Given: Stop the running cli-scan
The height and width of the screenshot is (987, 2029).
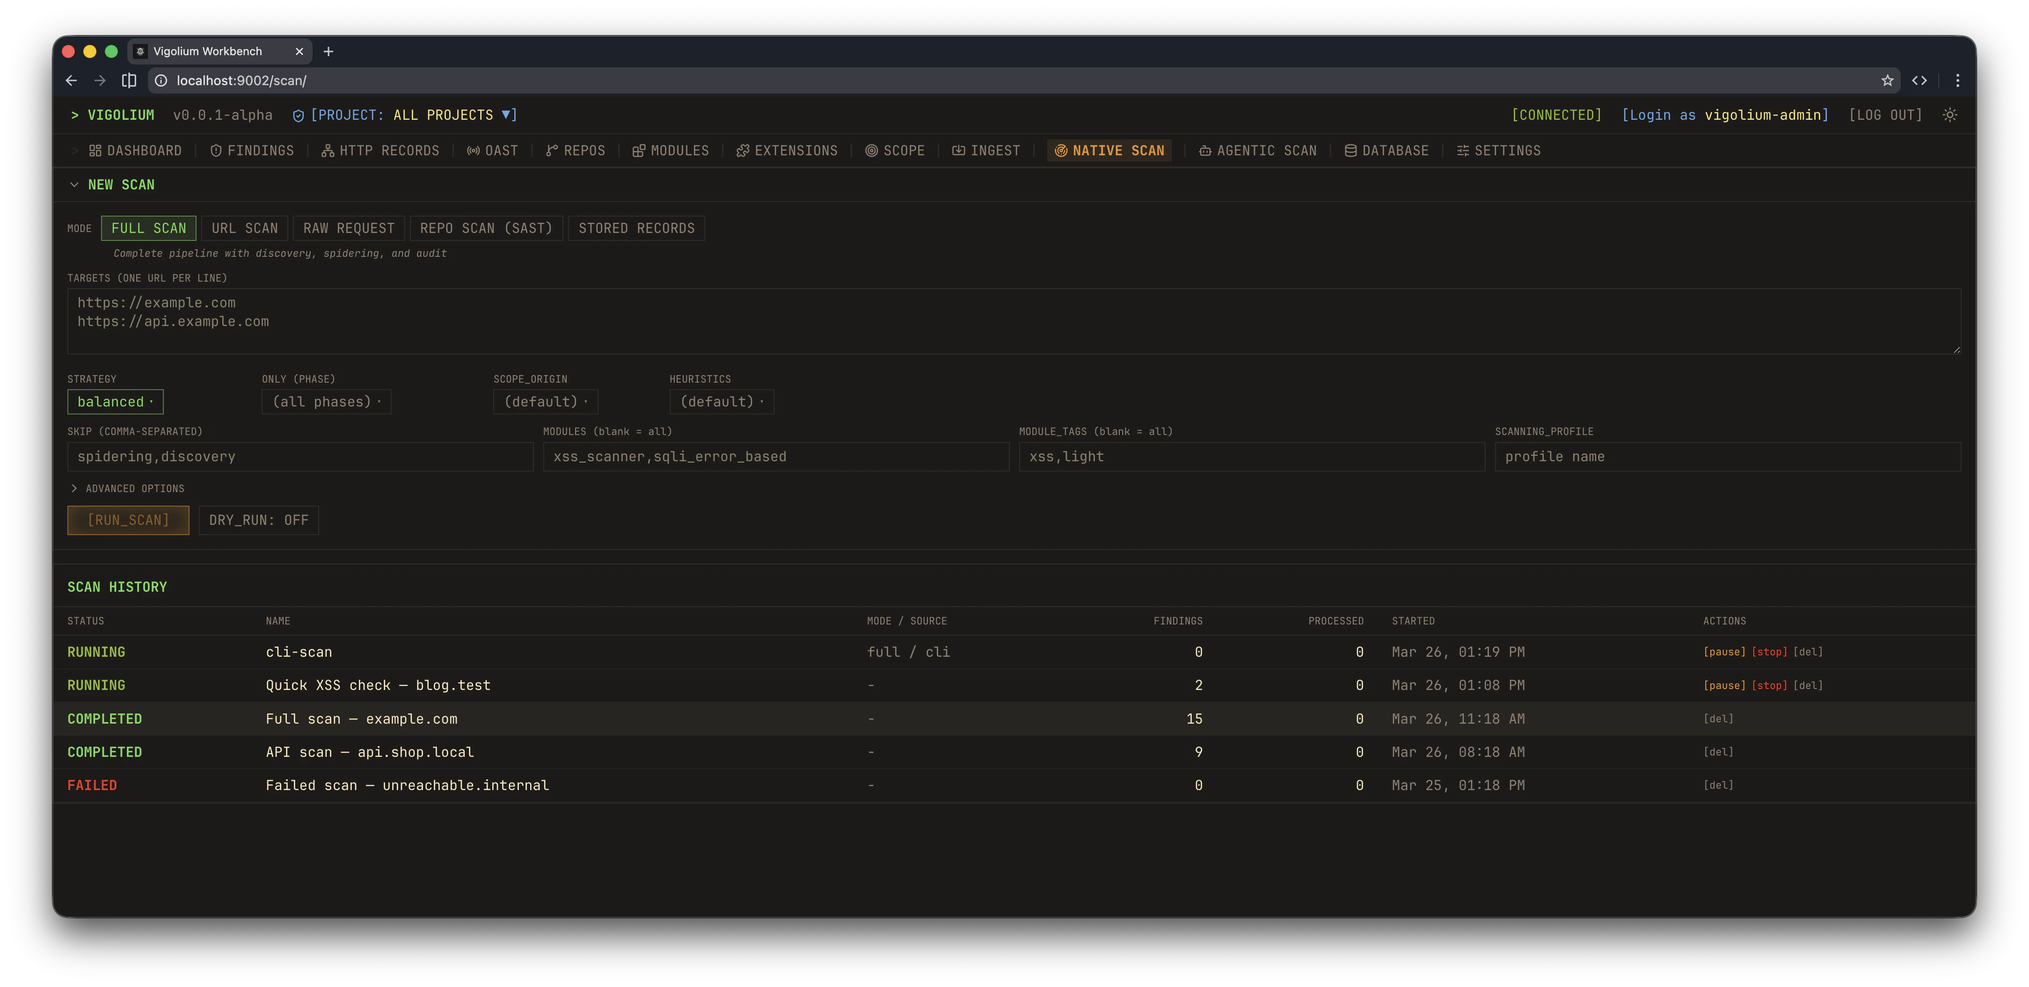Looking at the screenshot, I should tap(1769, 652).
